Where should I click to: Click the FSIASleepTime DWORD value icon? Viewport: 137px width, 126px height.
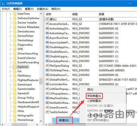(47, 70)
